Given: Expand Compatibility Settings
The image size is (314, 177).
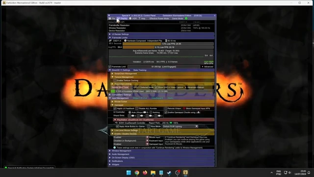Looking at the screenshot, I should (x=161, y=95).
